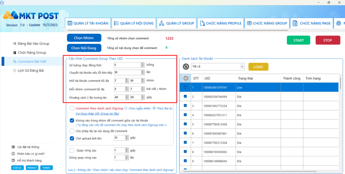Click the account table vertical scrollbar

pos(340,82)
